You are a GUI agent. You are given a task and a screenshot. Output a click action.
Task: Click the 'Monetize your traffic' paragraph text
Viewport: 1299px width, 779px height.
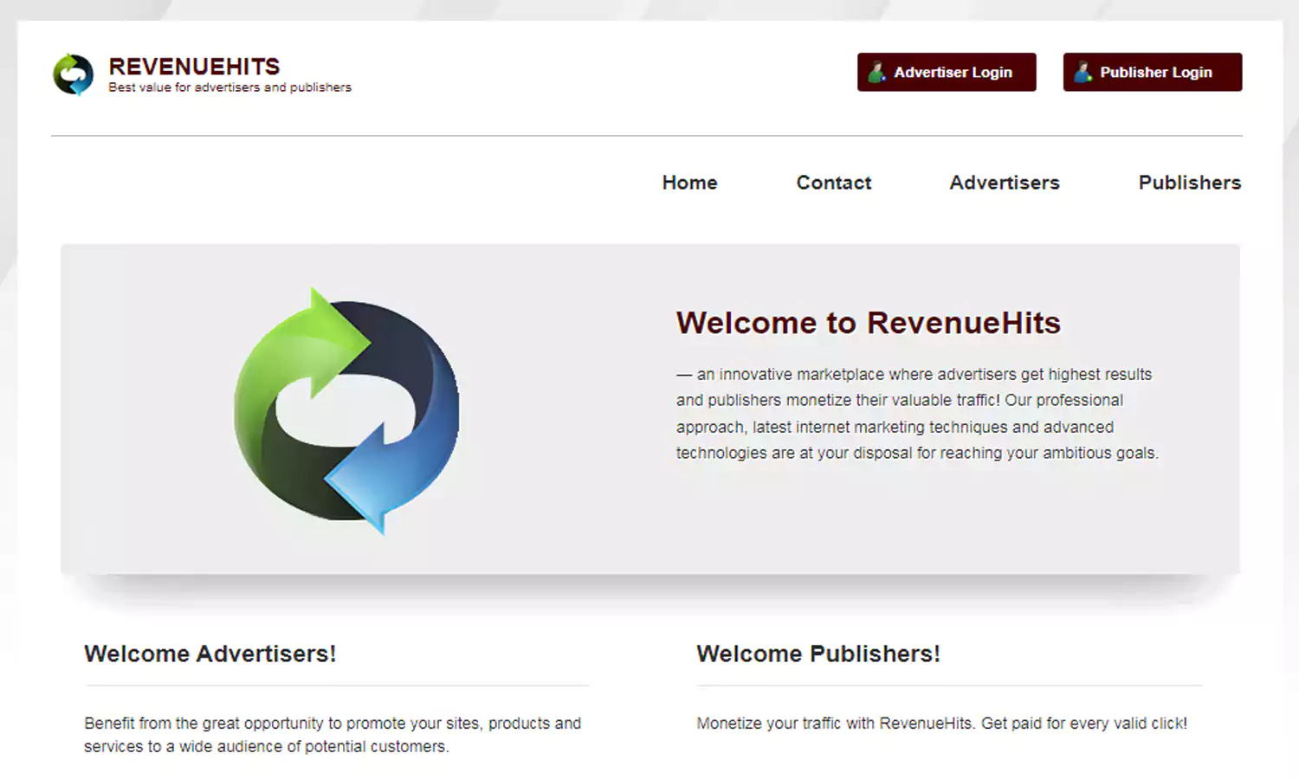(941, 724)
